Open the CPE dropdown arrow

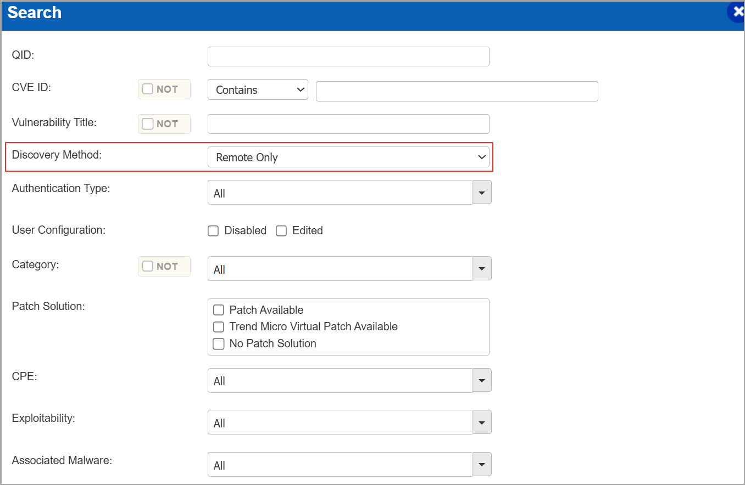[x=482, y=380]
